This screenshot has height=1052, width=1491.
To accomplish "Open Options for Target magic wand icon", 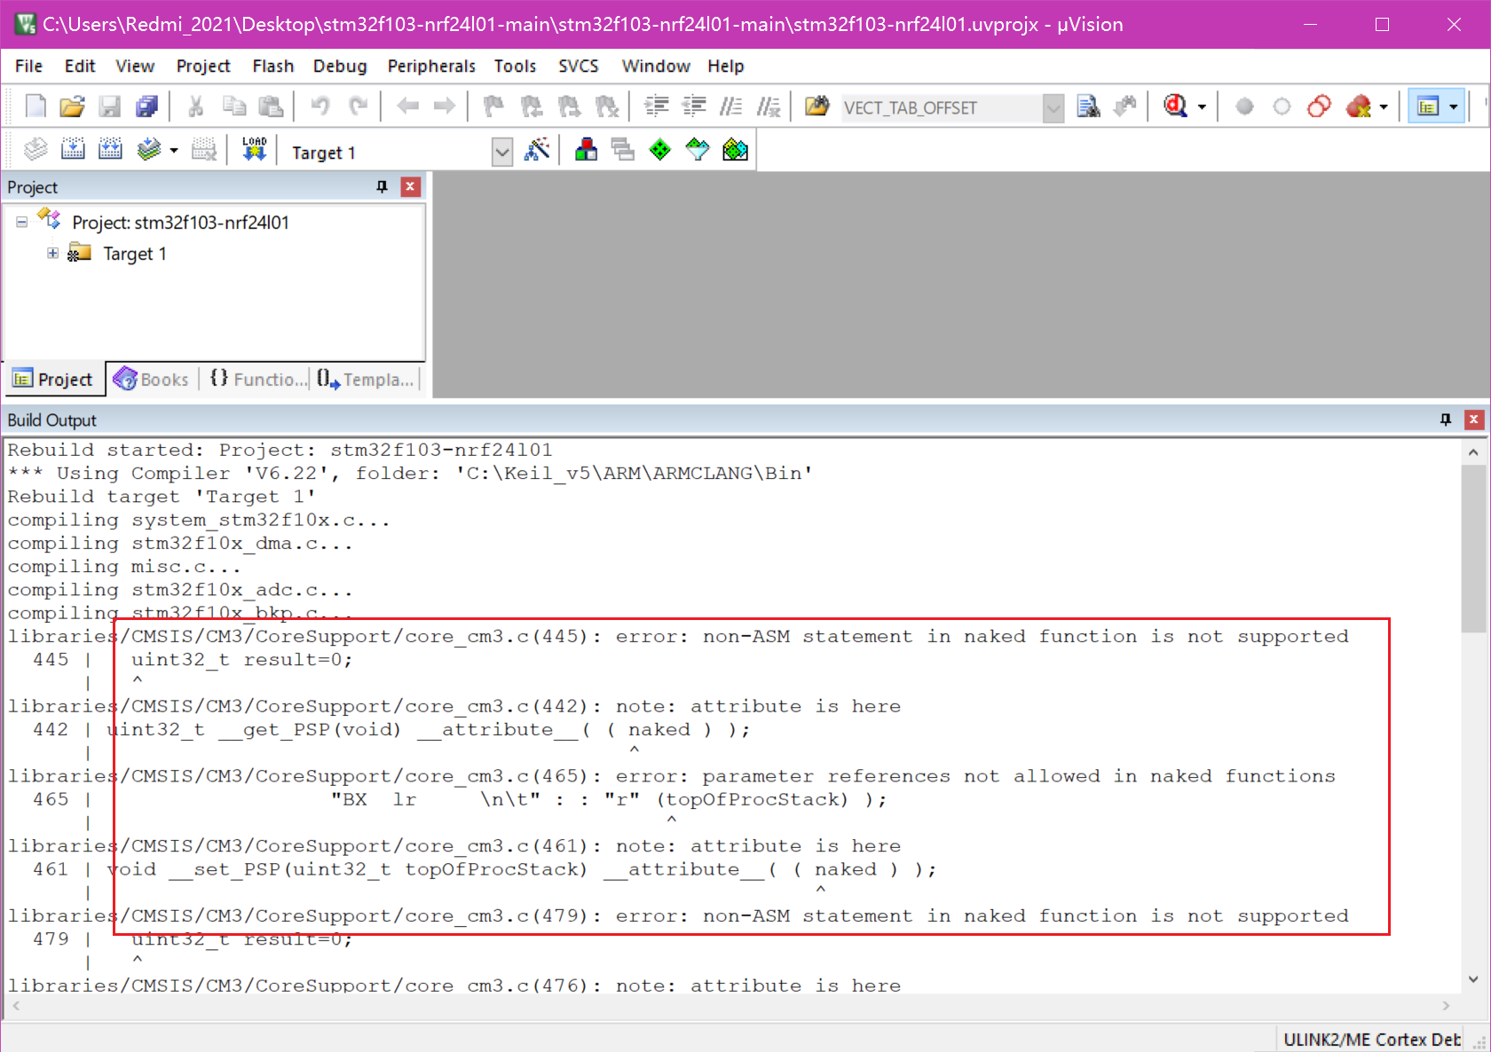I will point(537,149).
